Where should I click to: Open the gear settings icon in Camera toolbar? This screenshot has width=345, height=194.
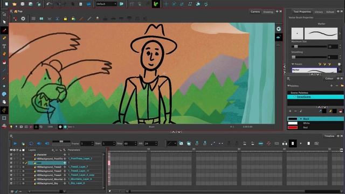point(23,19)
